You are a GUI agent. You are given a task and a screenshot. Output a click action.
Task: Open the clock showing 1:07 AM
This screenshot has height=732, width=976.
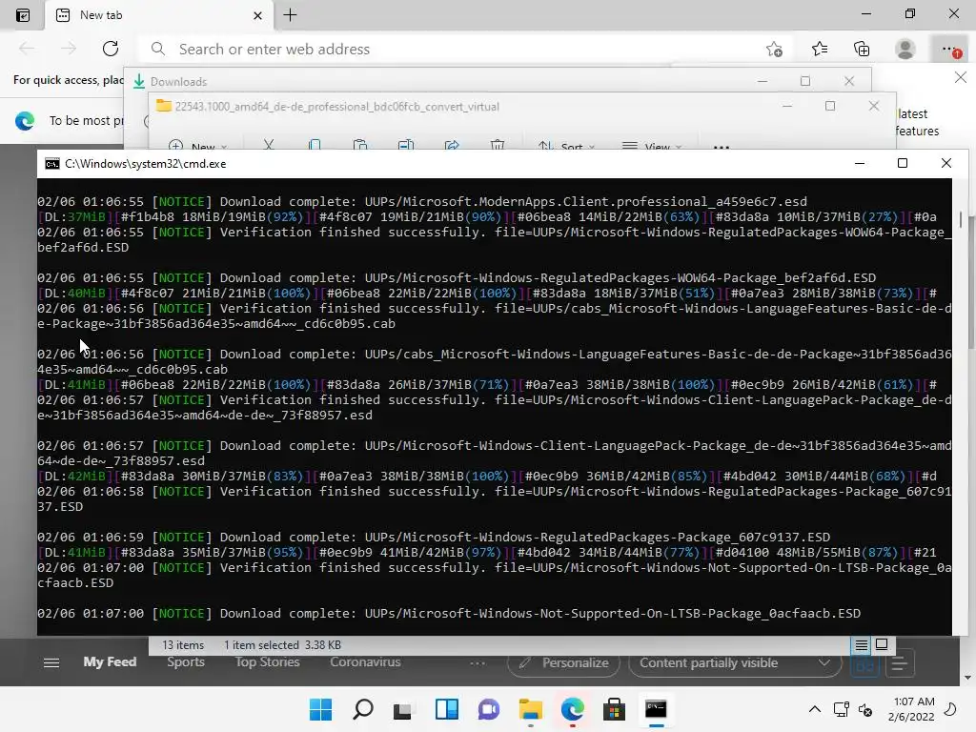[911, 709]
